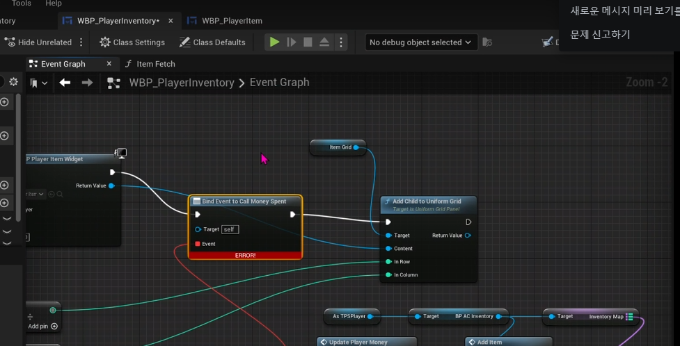Open the Hide Unrelated options three-dot menu
This screenshot has height=346, width=680.
(x=81, y=42)
